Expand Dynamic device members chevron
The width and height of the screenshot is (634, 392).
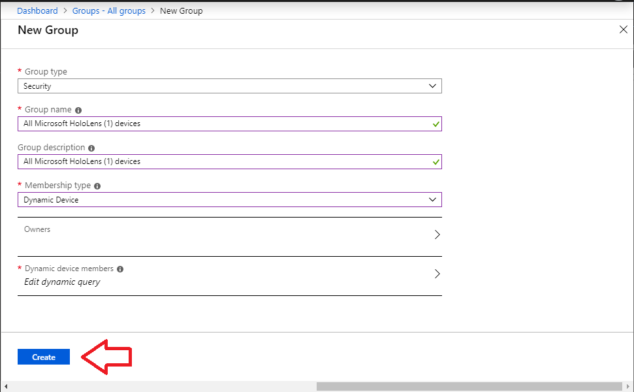click(437, 274)
